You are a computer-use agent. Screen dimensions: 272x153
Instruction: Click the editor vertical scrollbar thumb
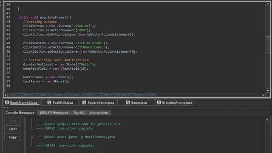(x=268, y=44)
